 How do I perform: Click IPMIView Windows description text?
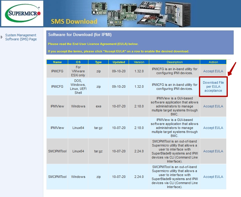coord(174,106)
